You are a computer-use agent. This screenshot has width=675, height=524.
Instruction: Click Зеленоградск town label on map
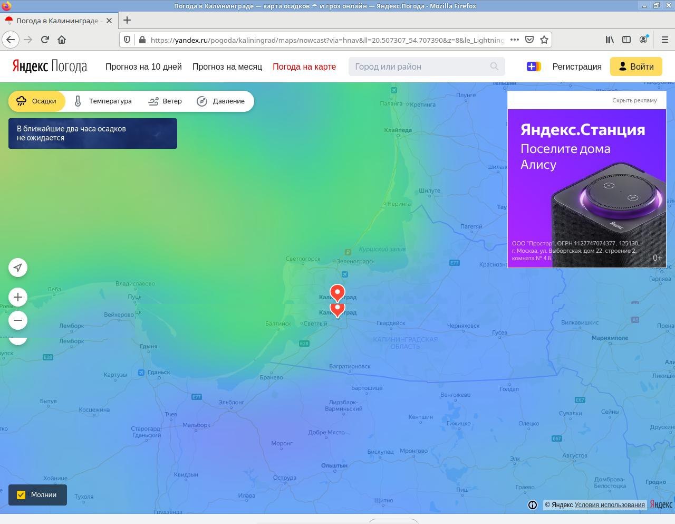356,261
